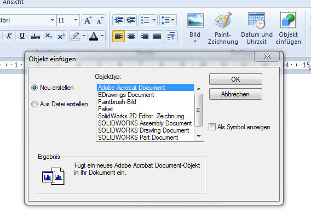Increase font size with grow icon

pyautogui.click(x=88, y=20)
